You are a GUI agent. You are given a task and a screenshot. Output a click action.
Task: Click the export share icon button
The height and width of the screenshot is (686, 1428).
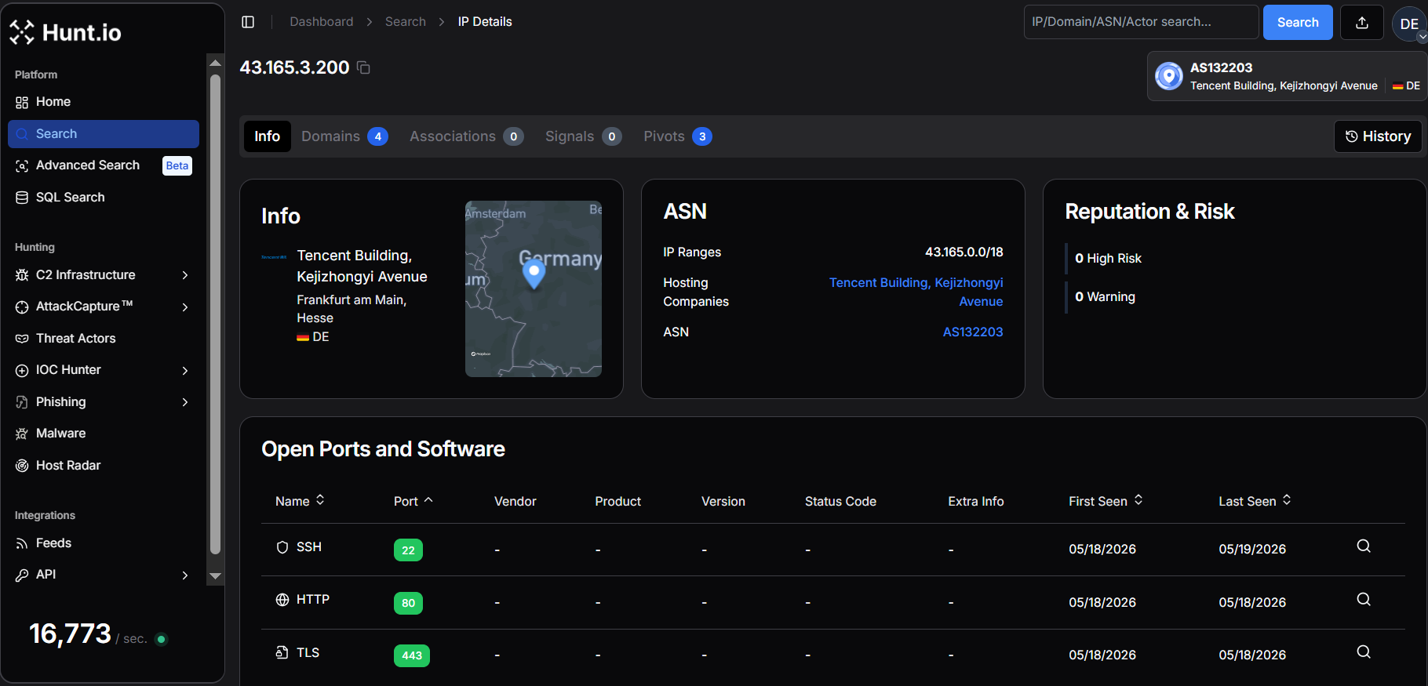(1362, 23)
